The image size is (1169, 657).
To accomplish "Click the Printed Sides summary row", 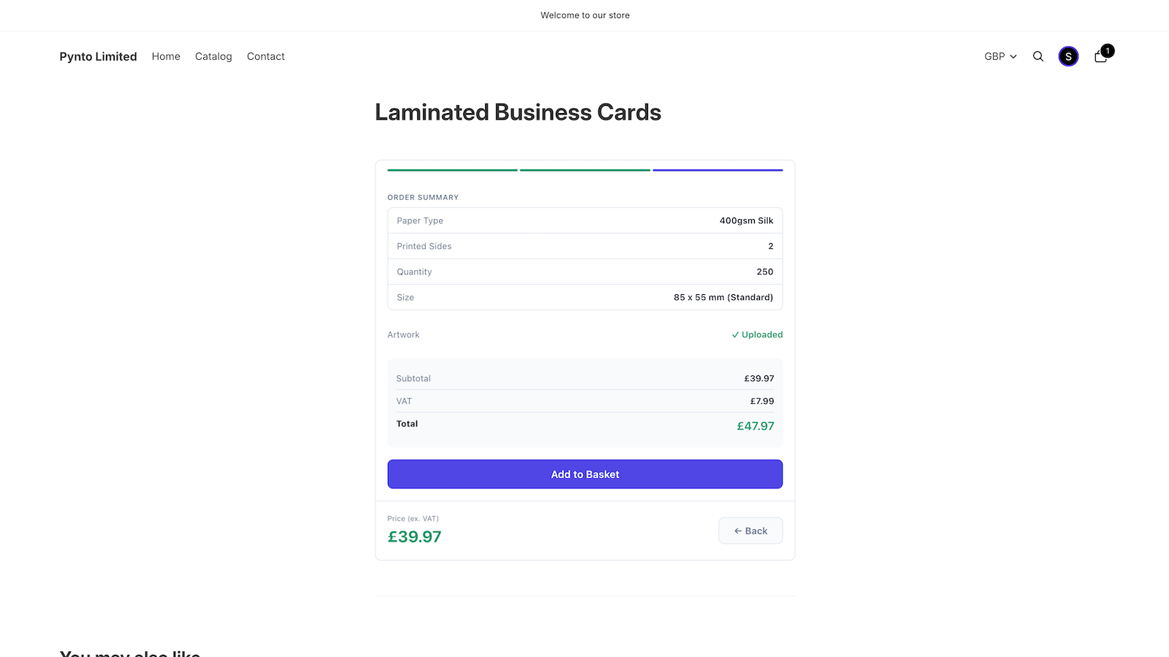I will click(585, 246).
